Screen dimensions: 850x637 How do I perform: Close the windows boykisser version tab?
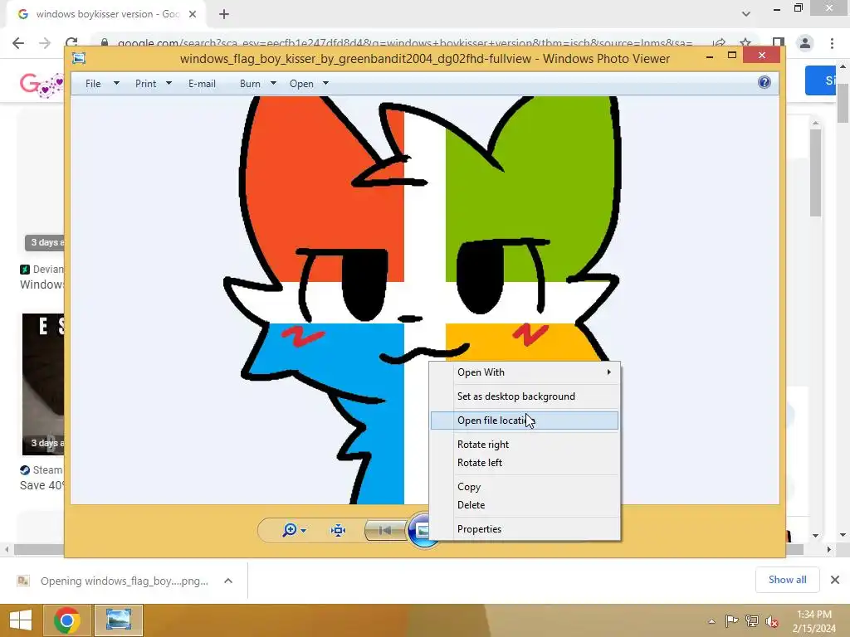[193, 14]
